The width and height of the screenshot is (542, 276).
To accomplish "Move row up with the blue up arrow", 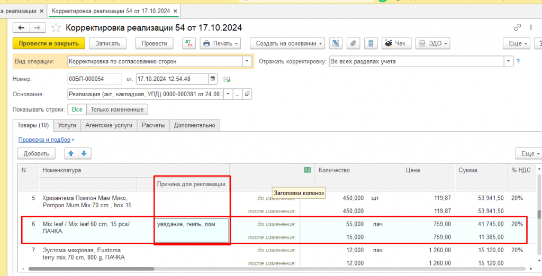I will 71,153.
